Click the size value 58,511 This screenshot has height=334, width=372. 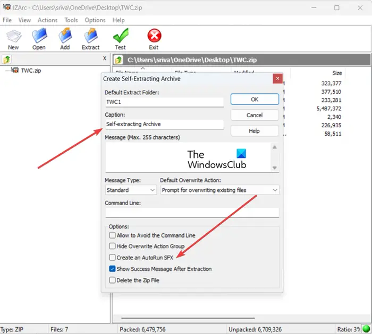coord(333,134)
